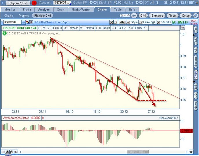Toggle the L2 side panel button
The width and height of the screenshot is (199, 156).
(x=196, y=95)
